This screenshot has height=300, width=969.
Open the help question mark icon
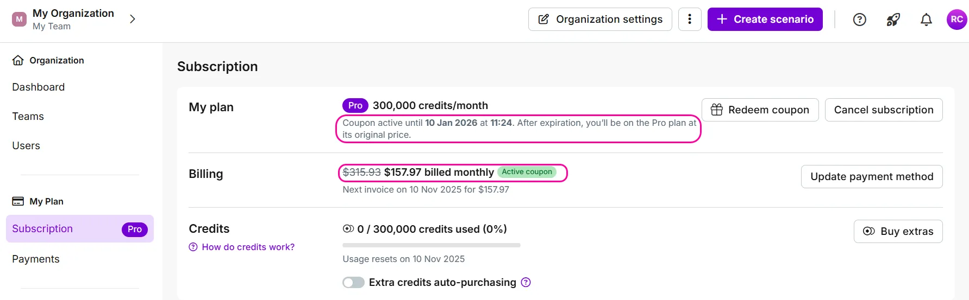pyautogui.click(x=859, y=20)
